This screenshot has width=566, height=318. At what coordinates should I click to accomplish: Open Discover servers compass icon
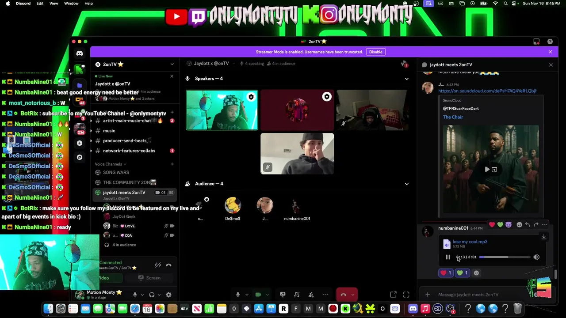pos(80,157)
